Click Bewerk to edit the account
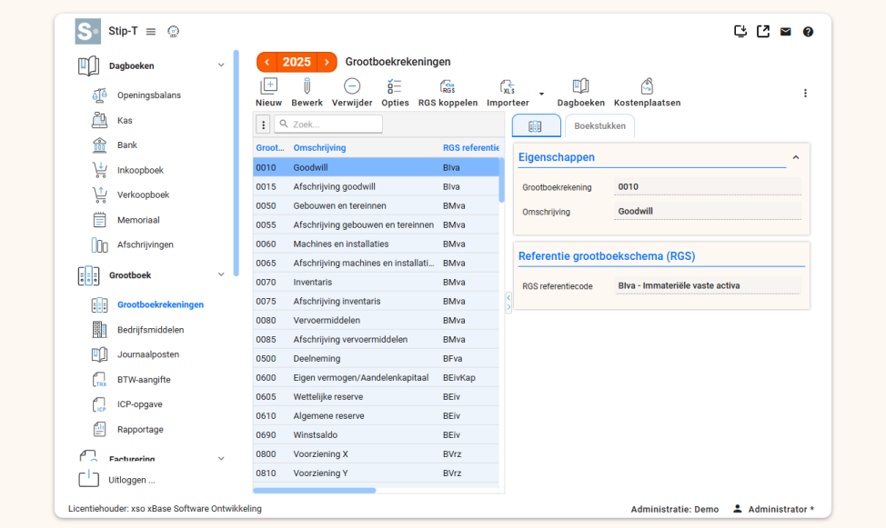 coord(307,93)
